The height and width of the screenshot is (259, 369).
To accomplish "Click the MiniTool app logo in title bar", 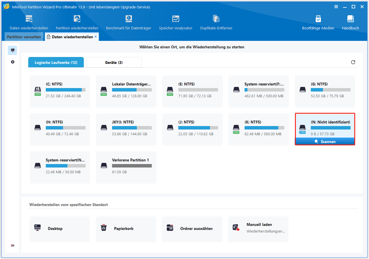I will pos(6,7).
